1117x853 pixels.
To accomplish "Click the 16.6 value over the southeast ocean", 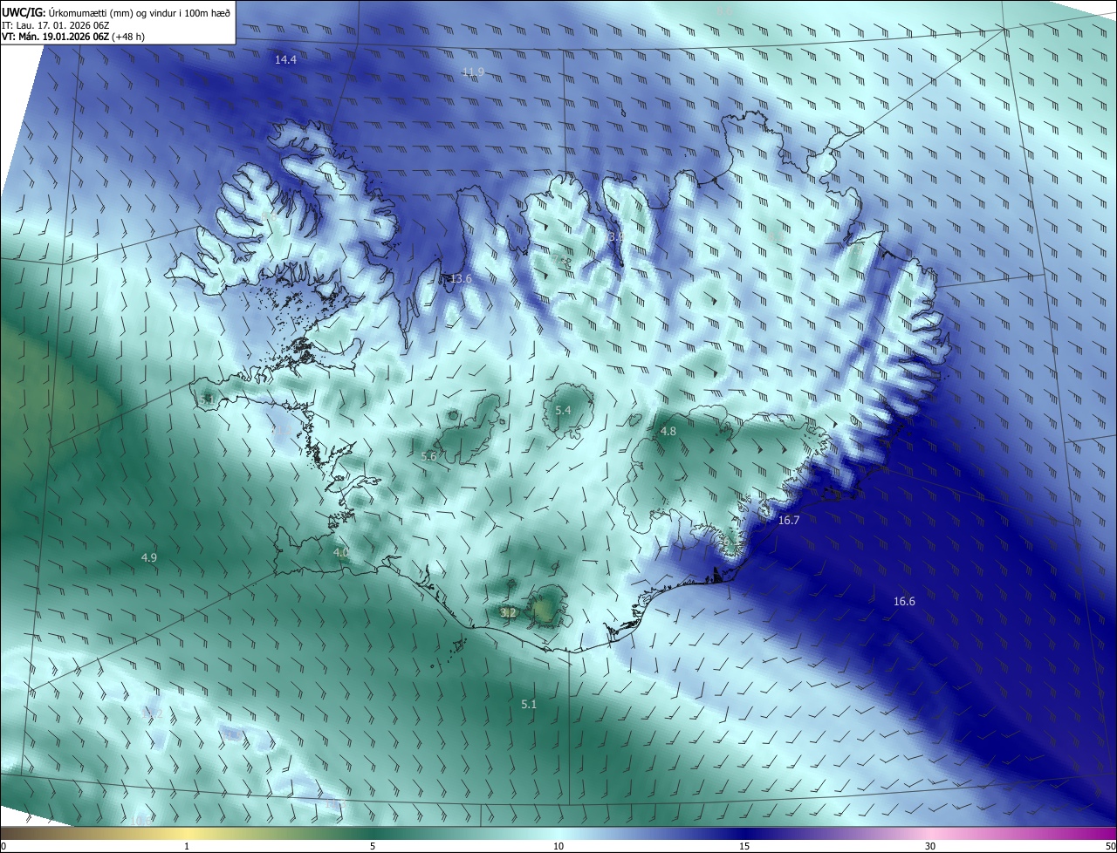I will 904,601.
